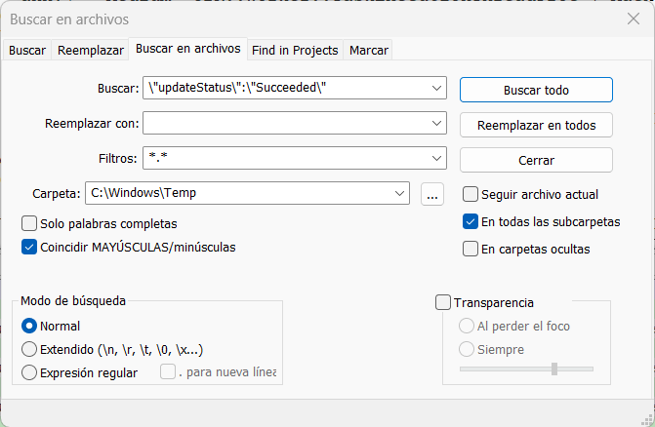The image size is (655, 427).
Task: Click the transparency slider handle
Action: (554, 369)
